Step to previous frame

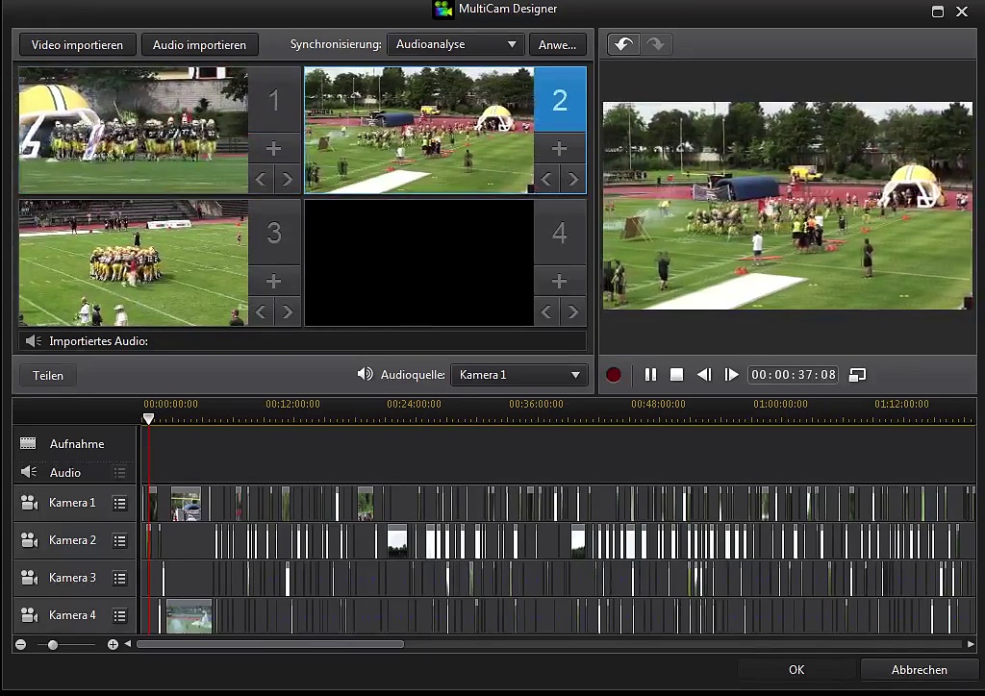coord(704,375)
